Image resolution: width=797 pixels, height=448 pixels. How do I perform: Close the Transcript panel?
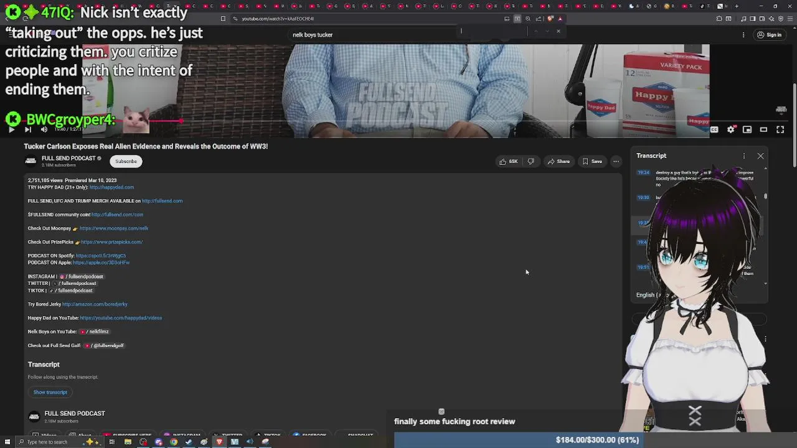(760, 156)
